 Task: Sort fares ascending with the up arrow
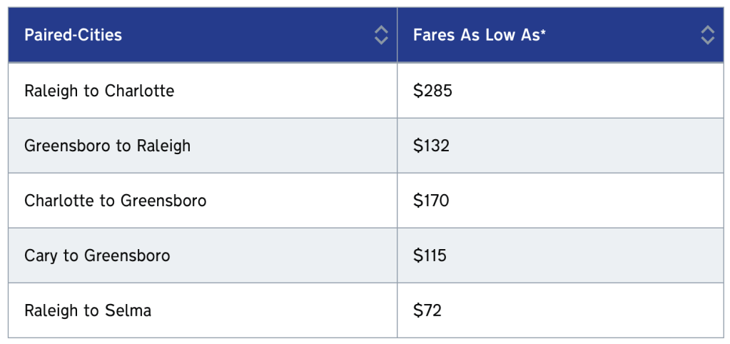pyautogui.click(x=707, y=29)
